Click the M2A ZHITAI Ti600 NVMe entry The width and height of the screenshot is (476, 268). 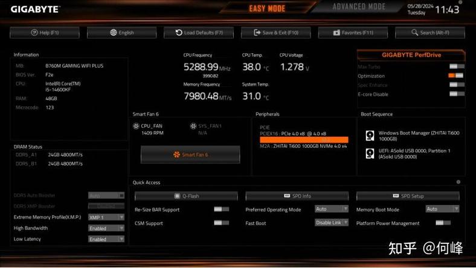coord(303,146)
